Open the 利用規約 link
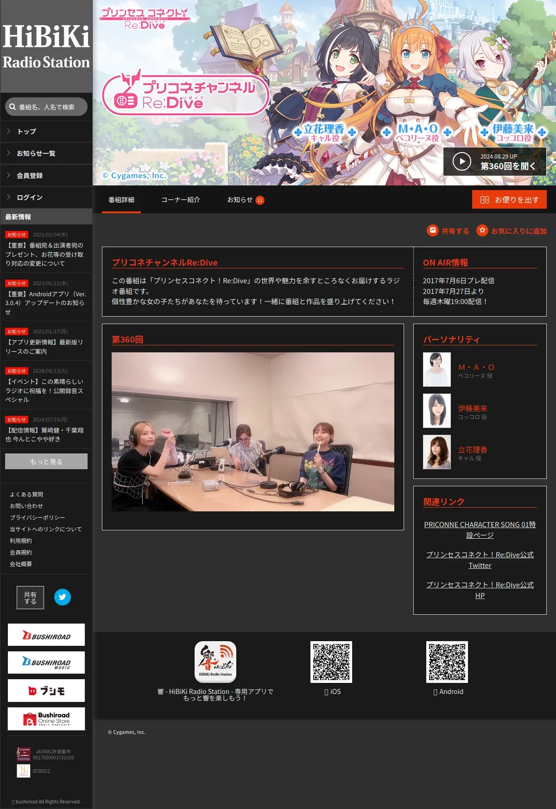 (x=21, y=541)
